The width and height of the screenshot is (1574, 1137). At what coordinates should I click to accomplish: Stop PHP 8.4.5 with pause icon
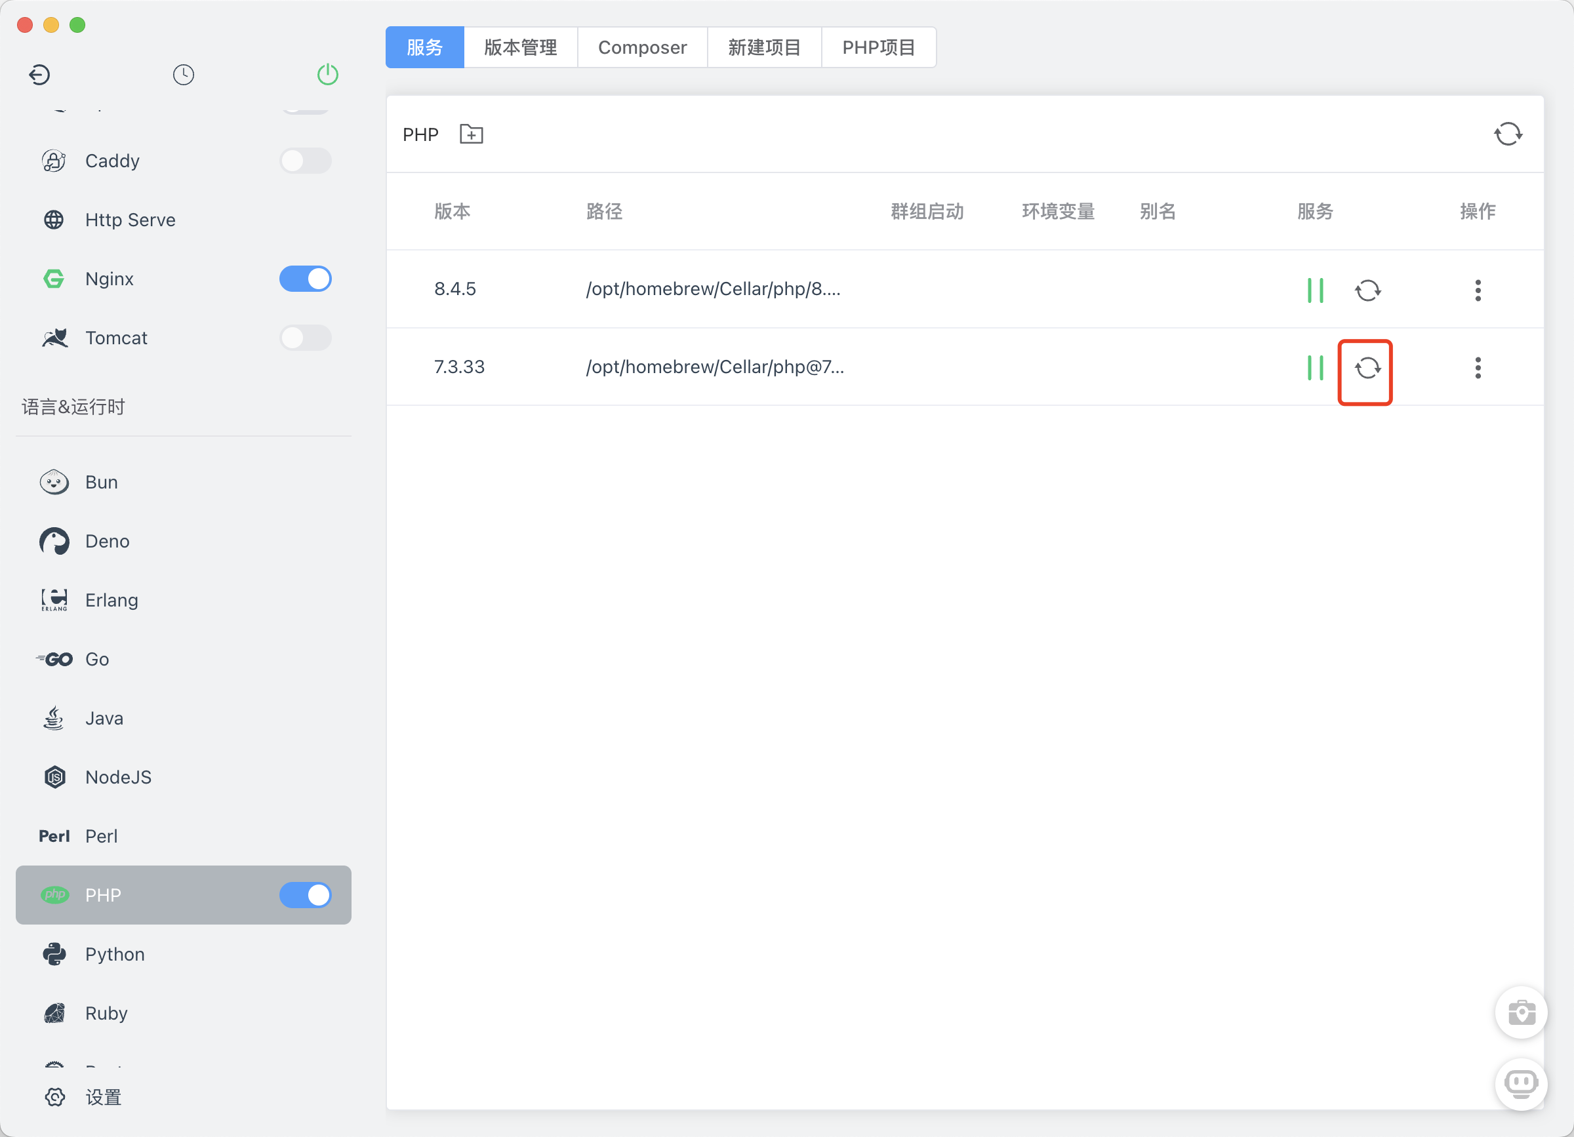click(x=1314, y=290)
